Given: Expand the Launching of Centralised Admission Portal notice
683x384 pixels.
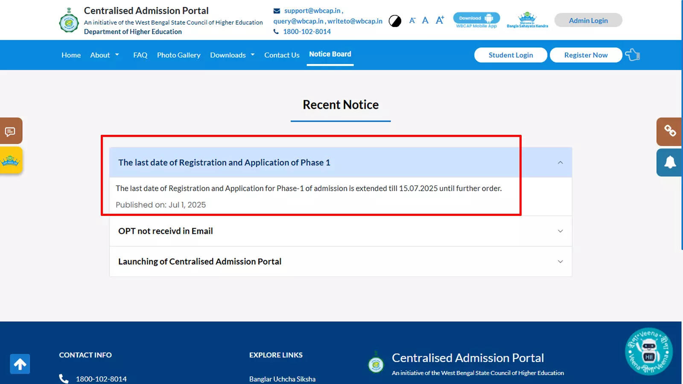Looking at the screenshot, I should 340,262.
